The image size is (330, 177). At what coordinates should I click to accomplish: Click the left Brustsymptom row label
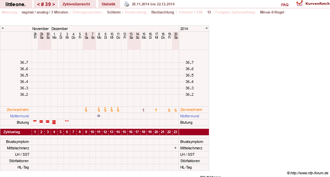coord(17,142)
